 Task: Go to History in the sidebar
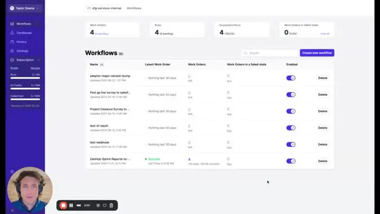[x=21, y=42]
